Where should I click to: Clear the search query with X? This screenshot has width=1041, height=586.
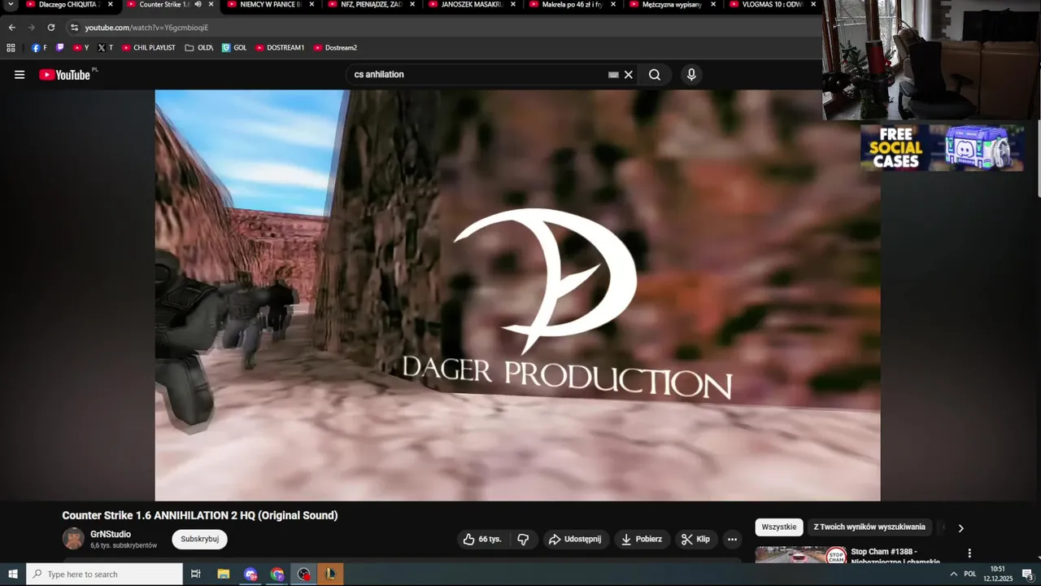click(x=629, y=75)
